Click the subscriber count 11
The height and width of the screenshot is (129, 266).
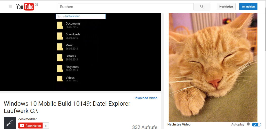coord(46,126)
